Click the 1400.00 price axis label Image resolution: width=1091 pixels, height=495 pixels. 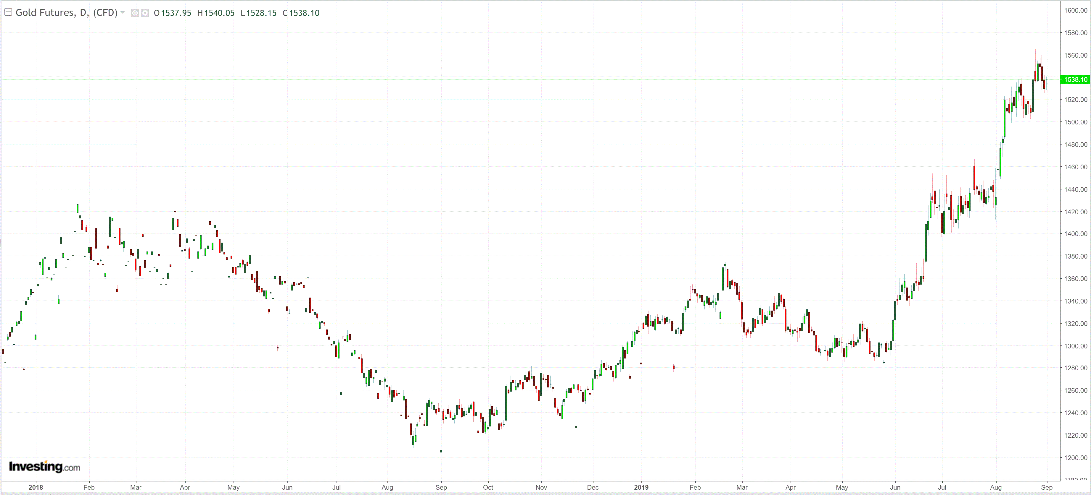coord(1076,234)
